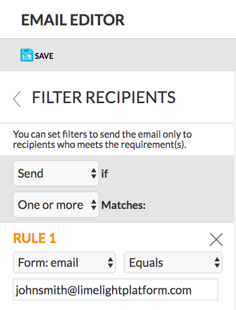236x310 pixels.
Task: Click the Matches: label
Action: [x=123, y=205]
